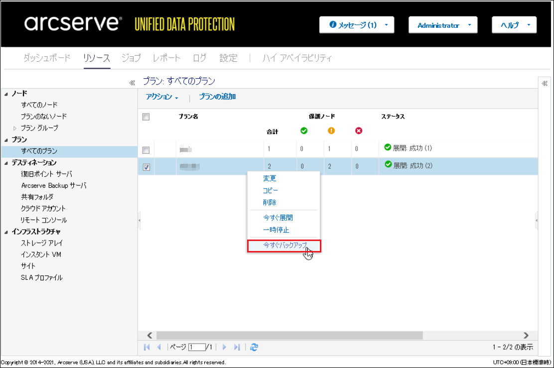
Task: Click horizontal scrollbar left arrow
Action: point(150,335)
